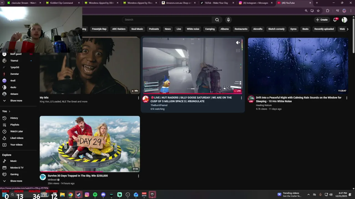
Task: Click Chrome's zoom magnifier icon in address bar
Action: pyautogui.click(x=306, y=11)
